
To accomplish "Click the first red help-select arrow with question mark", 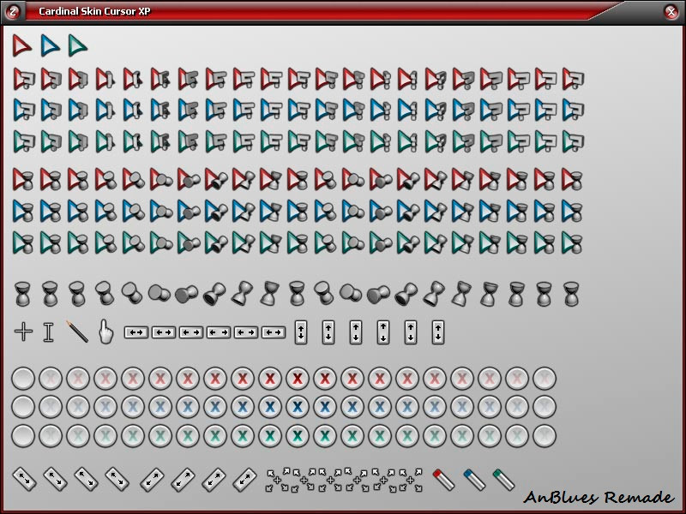I will click(x=24, y=79).
